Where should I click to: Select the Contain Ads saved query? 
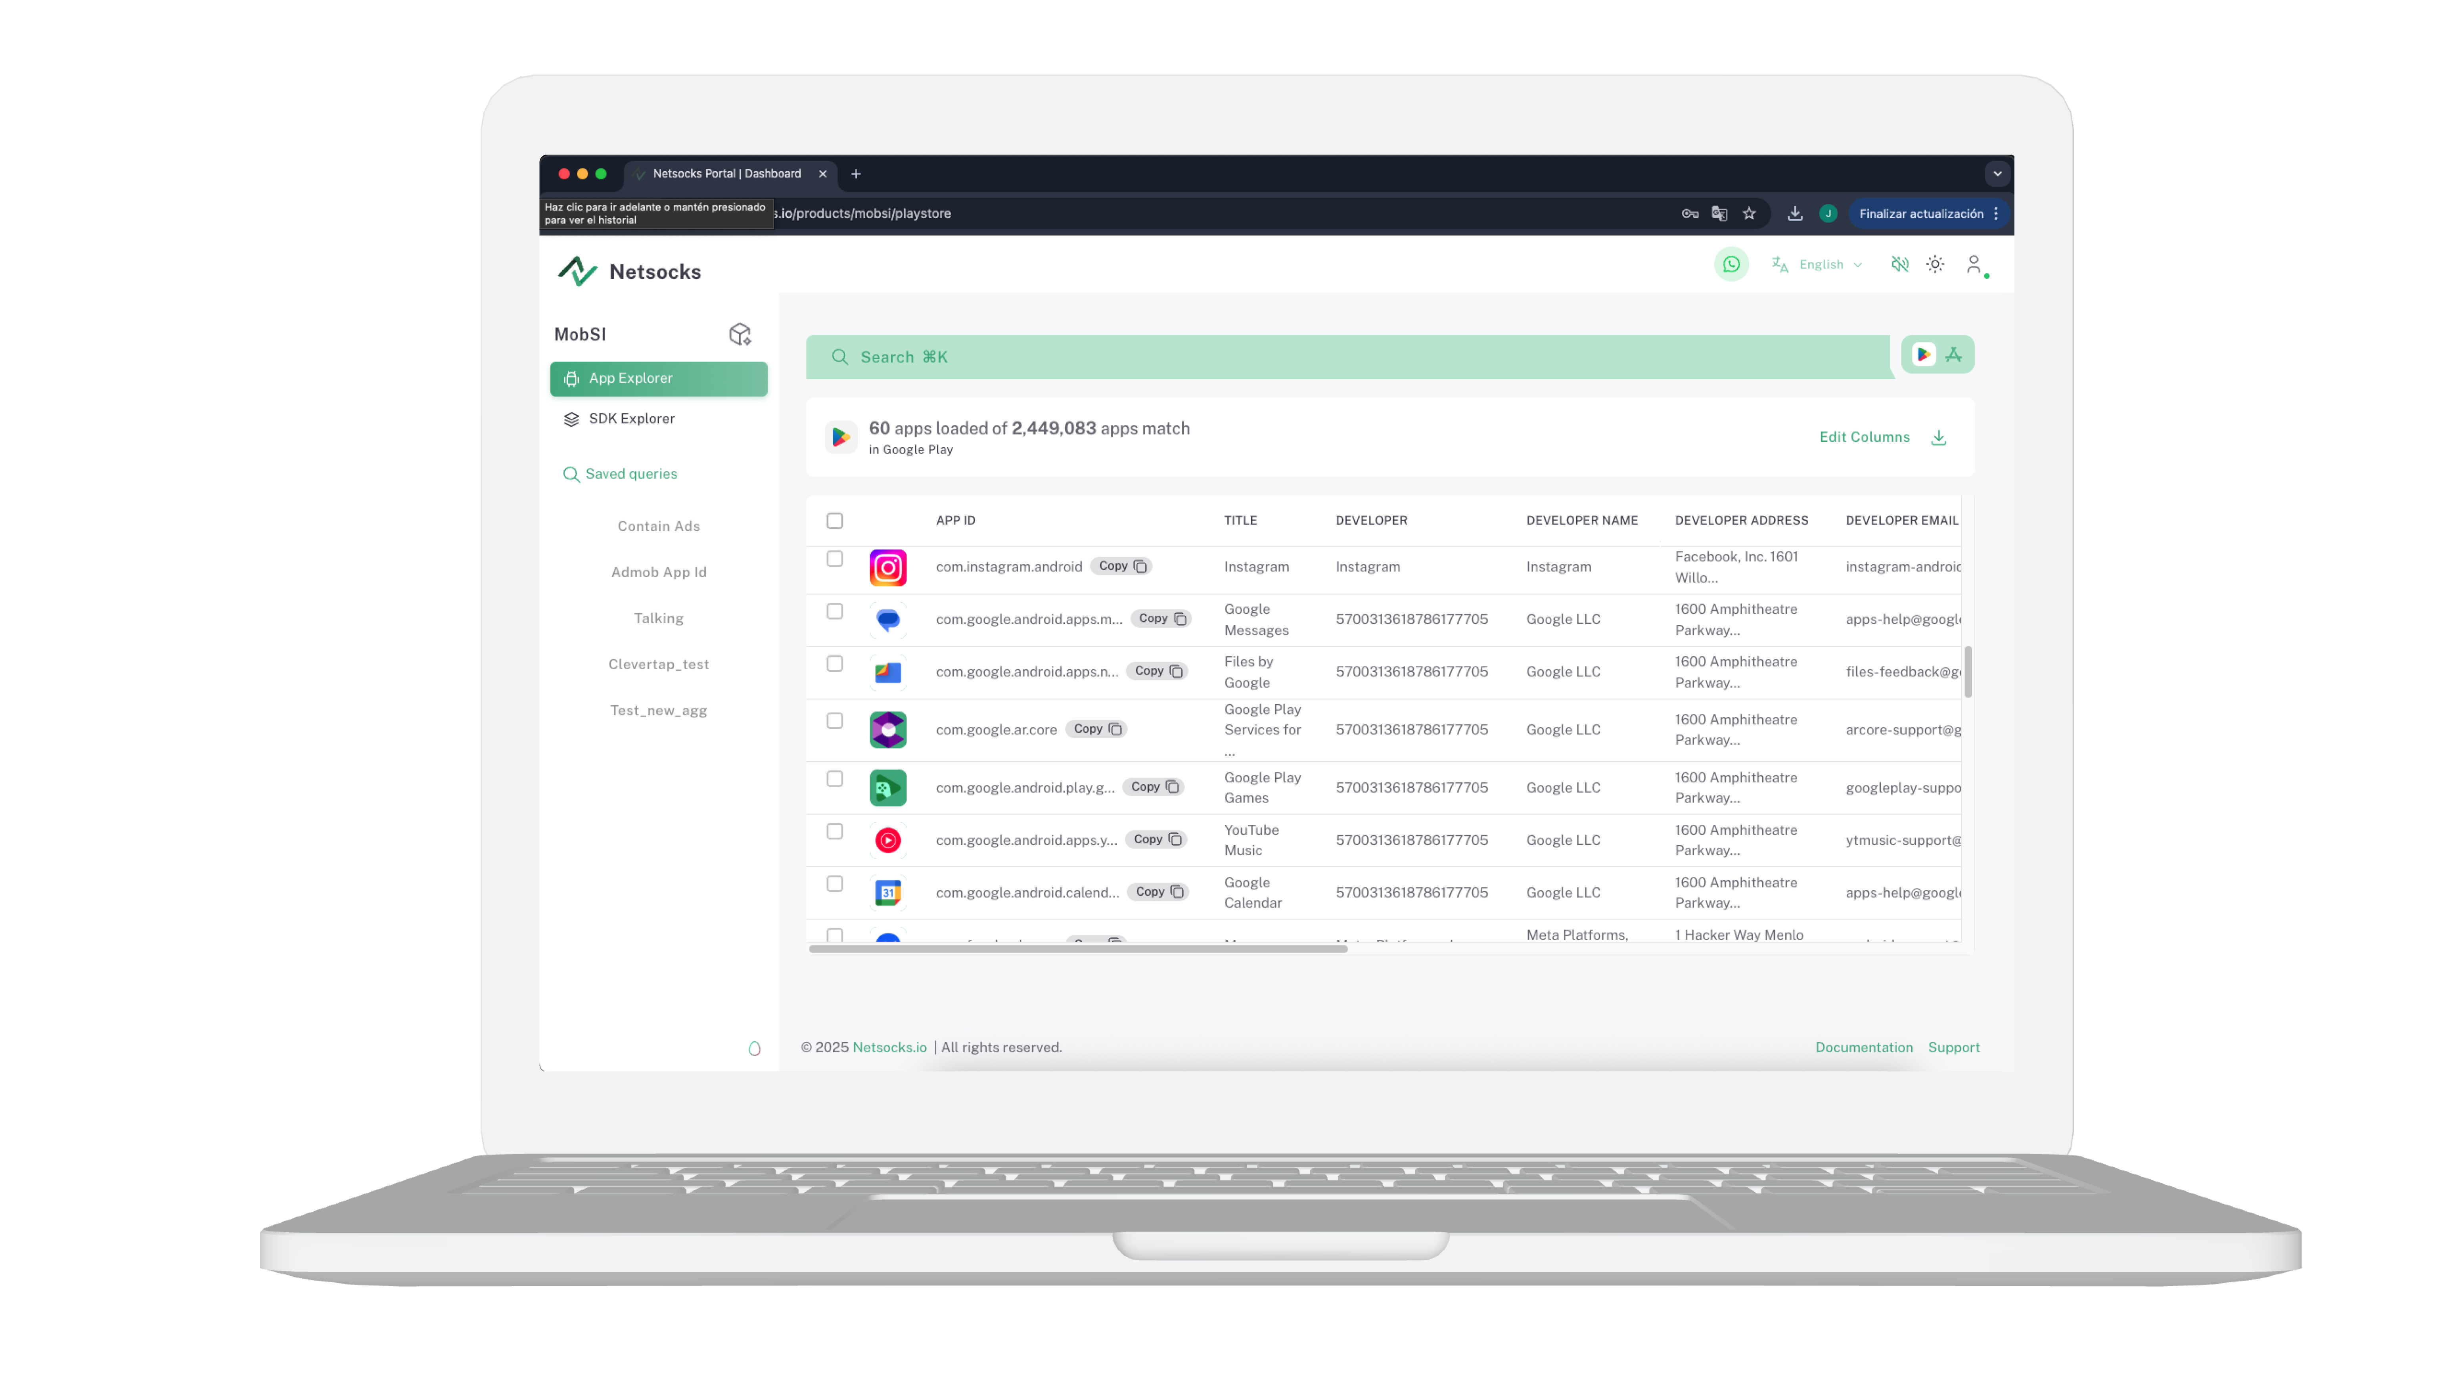(658, 526)
